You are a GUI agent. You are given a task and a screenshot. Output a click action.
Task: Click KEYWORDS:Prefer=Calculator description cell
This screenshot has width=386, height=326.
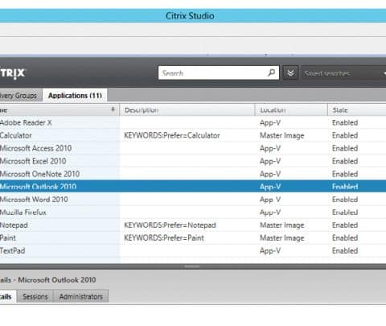point(172,135)
